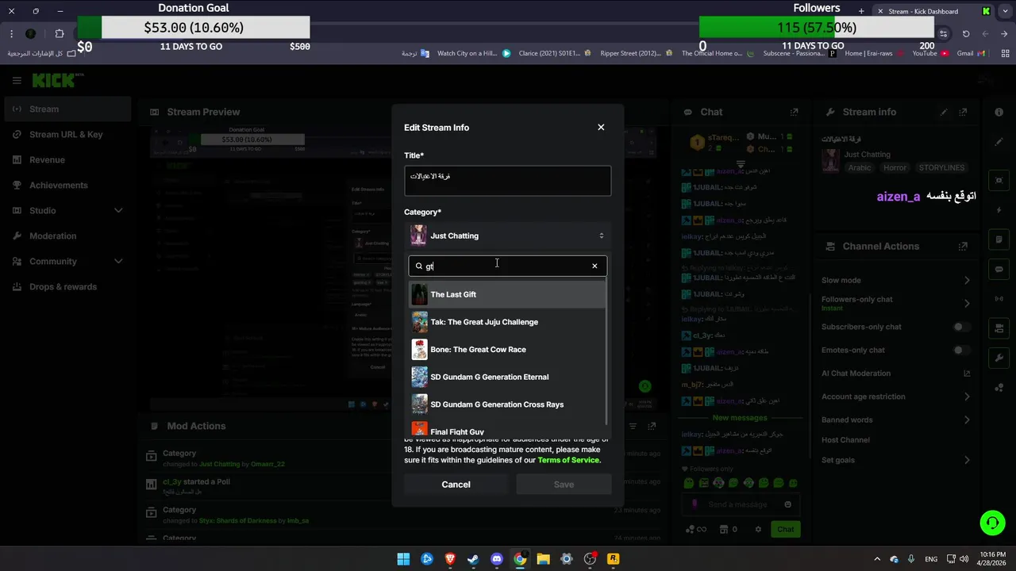
Task: Open Revenue in sidebar
Action: click(x=67, y=159)
